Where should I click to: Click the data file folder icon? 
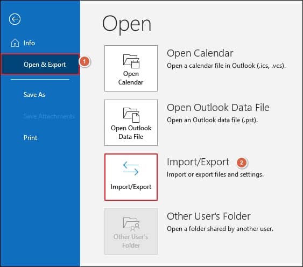coord(131,115)
